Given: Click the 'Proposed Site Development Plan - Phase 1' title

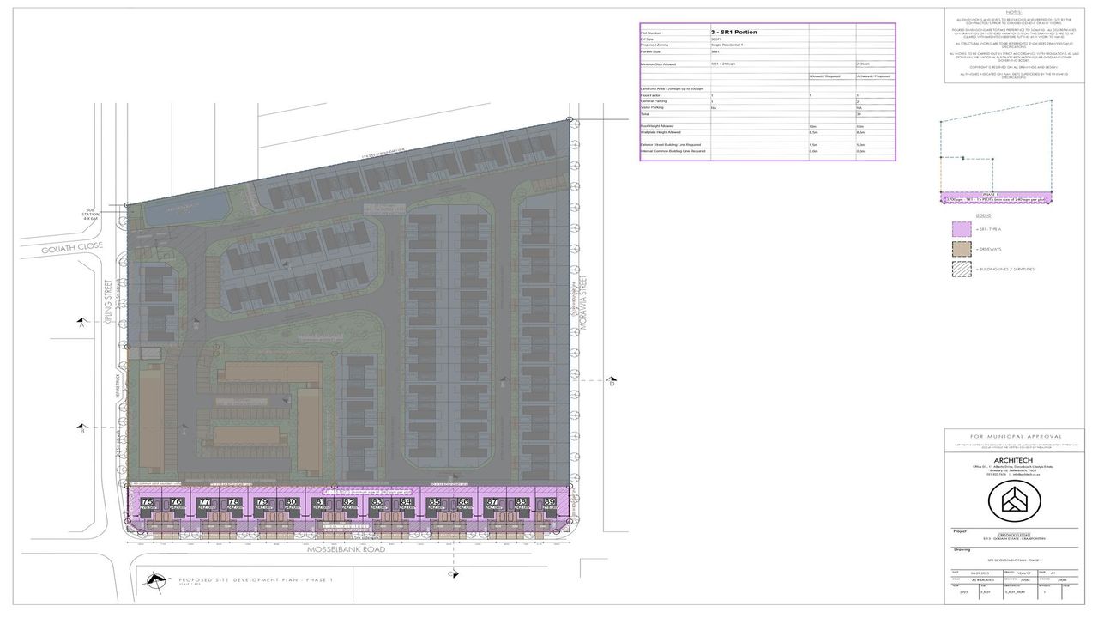Looking at the screenshot, I should click(x=255, y=581).
